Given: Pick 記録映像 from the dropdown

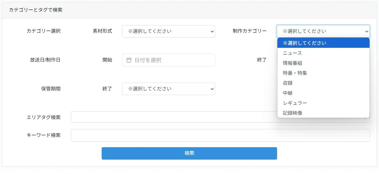Looking at the screenshot, I should [x=292, y=113].
